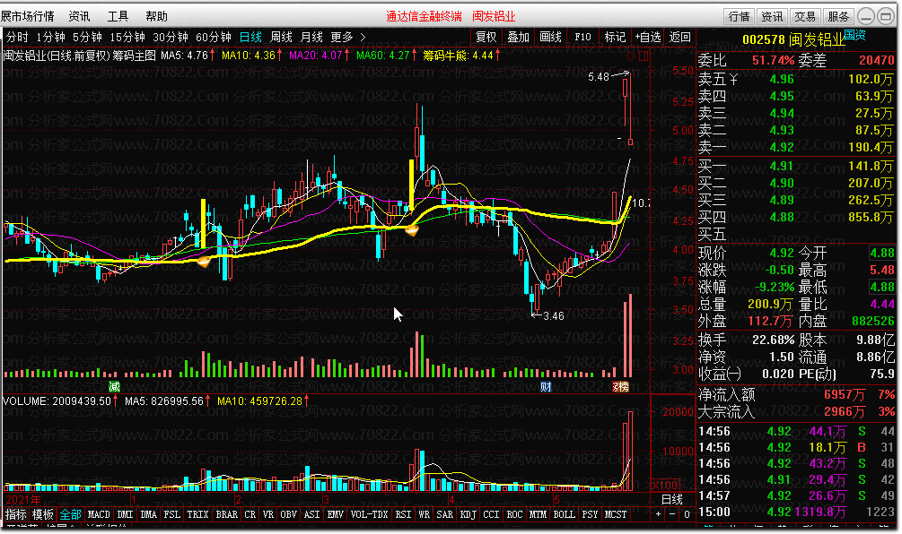This screenshot has width=902, height=534.
Task: Click the diamond icon above the chart
Action: click(630, 56)
